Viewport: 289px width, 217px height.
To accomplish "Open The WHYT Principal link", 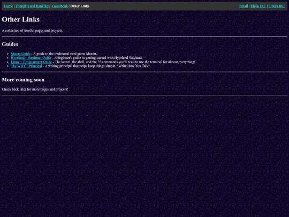I will (26, 66).
